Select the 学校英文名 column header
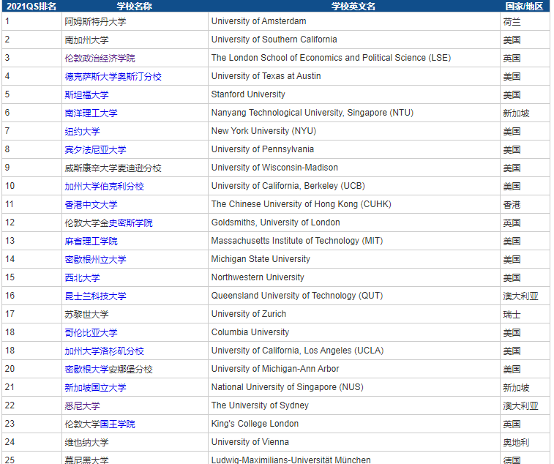 353,7
